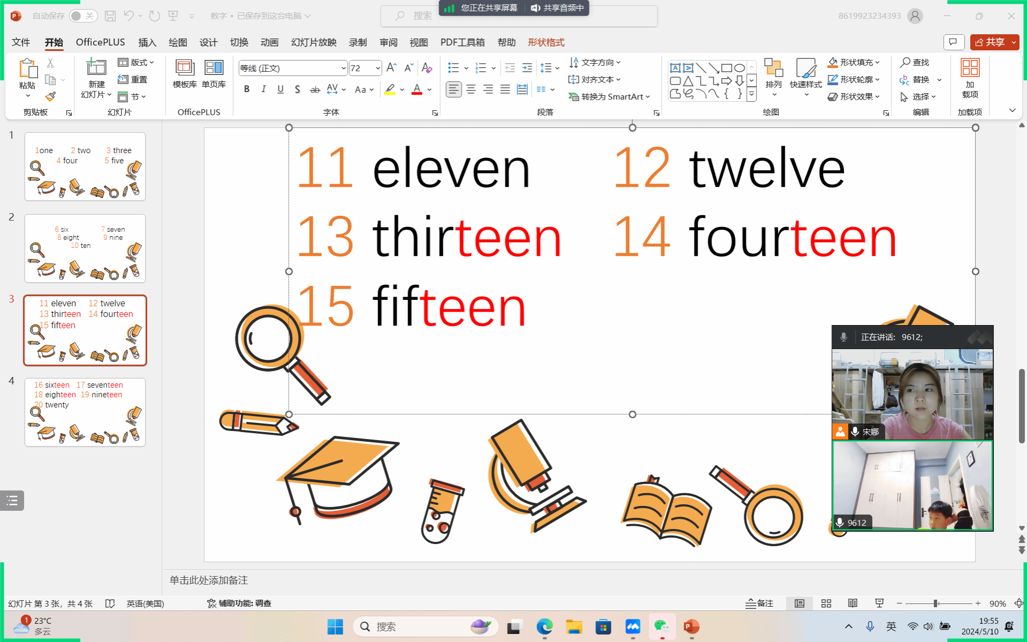
Task: Center-align text in the paragraph group
Action: point(471,89)
